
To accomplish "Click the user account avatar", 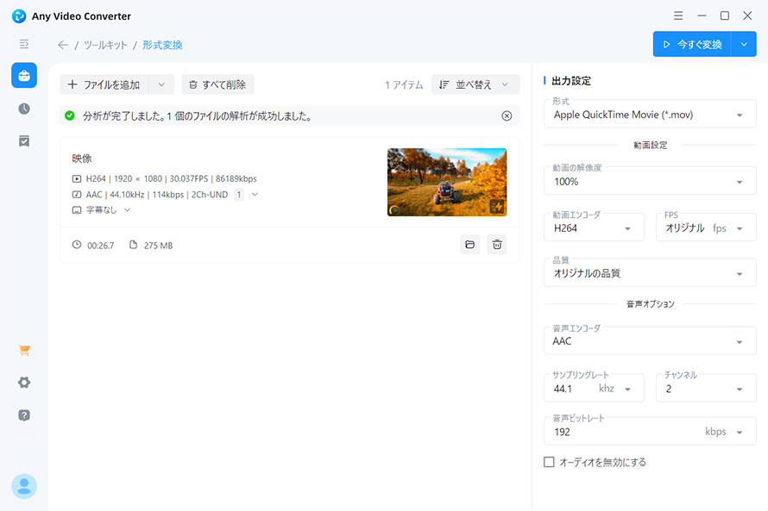I will click(24, 486).
